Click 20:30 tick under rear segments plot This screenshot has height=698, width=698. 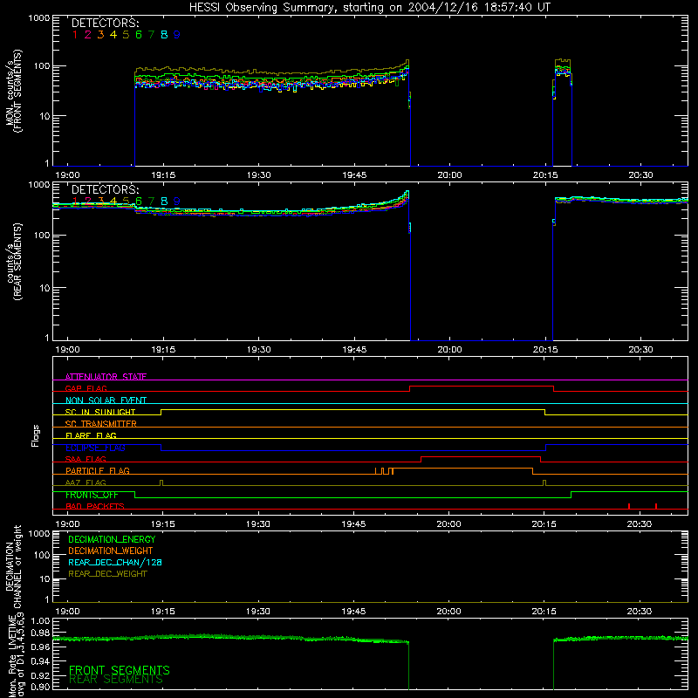click(640, 350)
